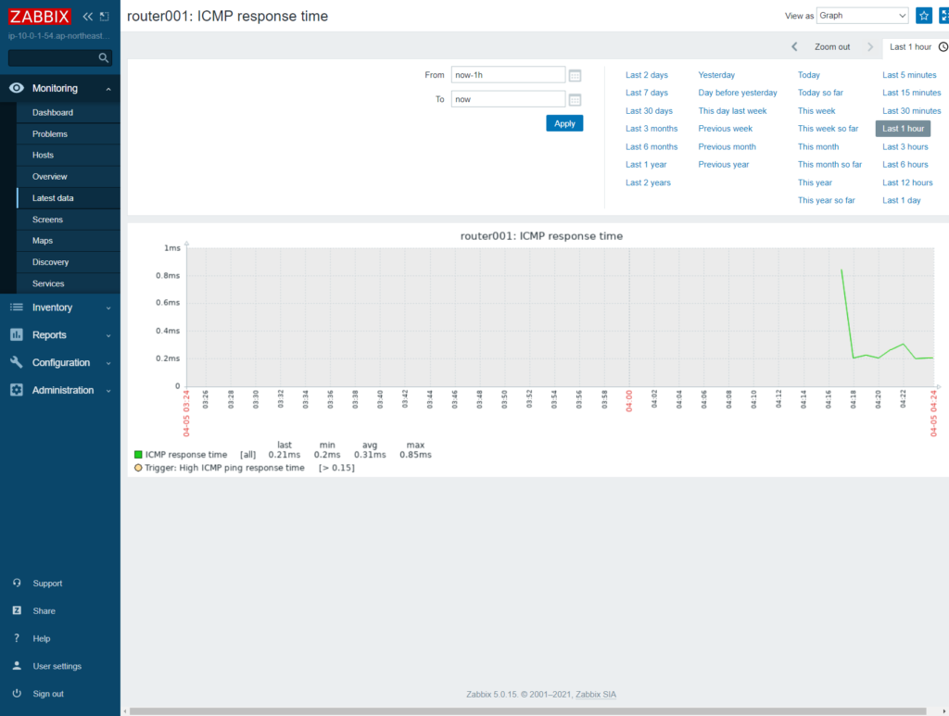
Task: Collapse the sidebar with the double-chevron icon
Action: pos(87,16)
